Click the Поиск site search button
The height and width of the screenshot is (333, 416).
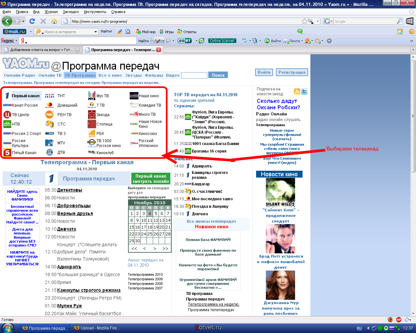pyautogui.click(x=218, y=75)
